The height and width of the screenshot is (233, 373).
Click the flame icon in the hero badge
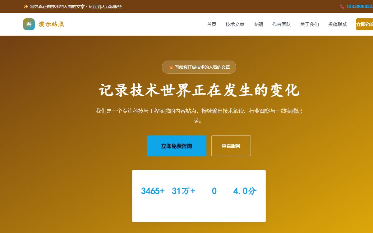pyautogui.click(x=171, y=67)
